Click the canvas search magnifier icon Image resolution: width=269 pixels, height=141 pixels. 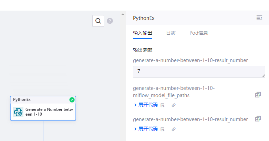[x=98, y=21]
